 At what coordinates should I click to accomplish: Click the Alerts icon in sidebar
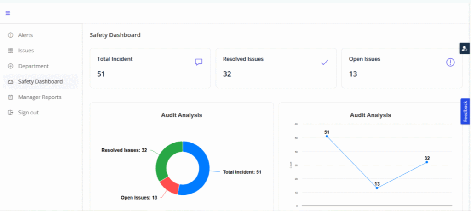coord(11,35)
